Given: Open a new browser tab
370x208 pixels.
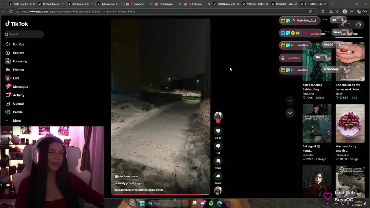Looking at the screenshot, I should 332,4.
